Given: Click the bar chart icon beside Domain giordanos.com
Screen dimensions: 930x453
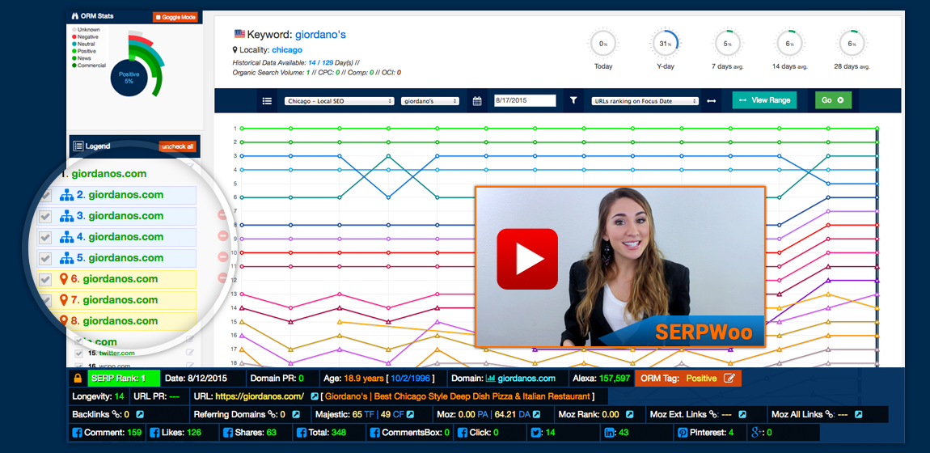Looking at the screenshot, I should pyautogui.click(x=491, y=379).
